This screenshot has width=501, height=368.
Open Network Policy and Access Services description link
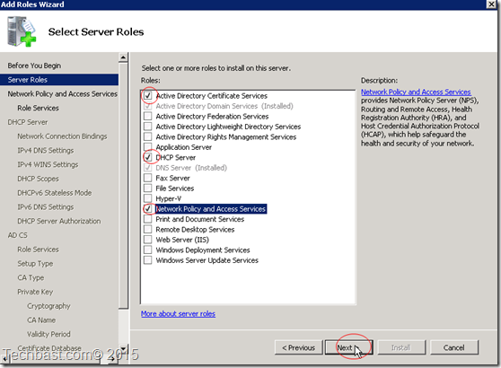pos(416,92)
